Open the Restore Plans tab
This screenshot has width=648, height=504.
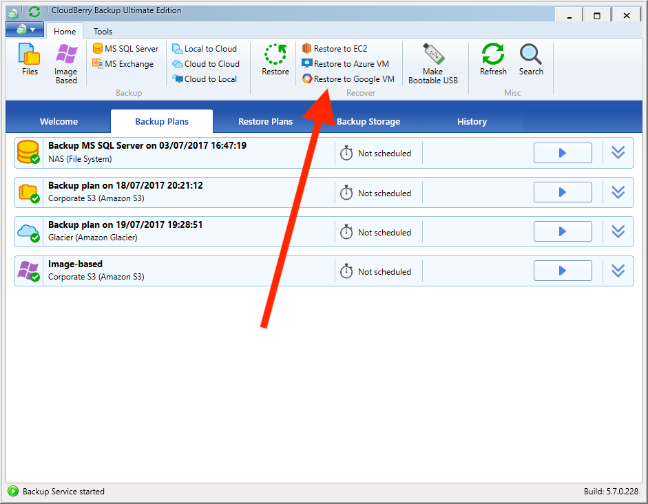point(265,121)
